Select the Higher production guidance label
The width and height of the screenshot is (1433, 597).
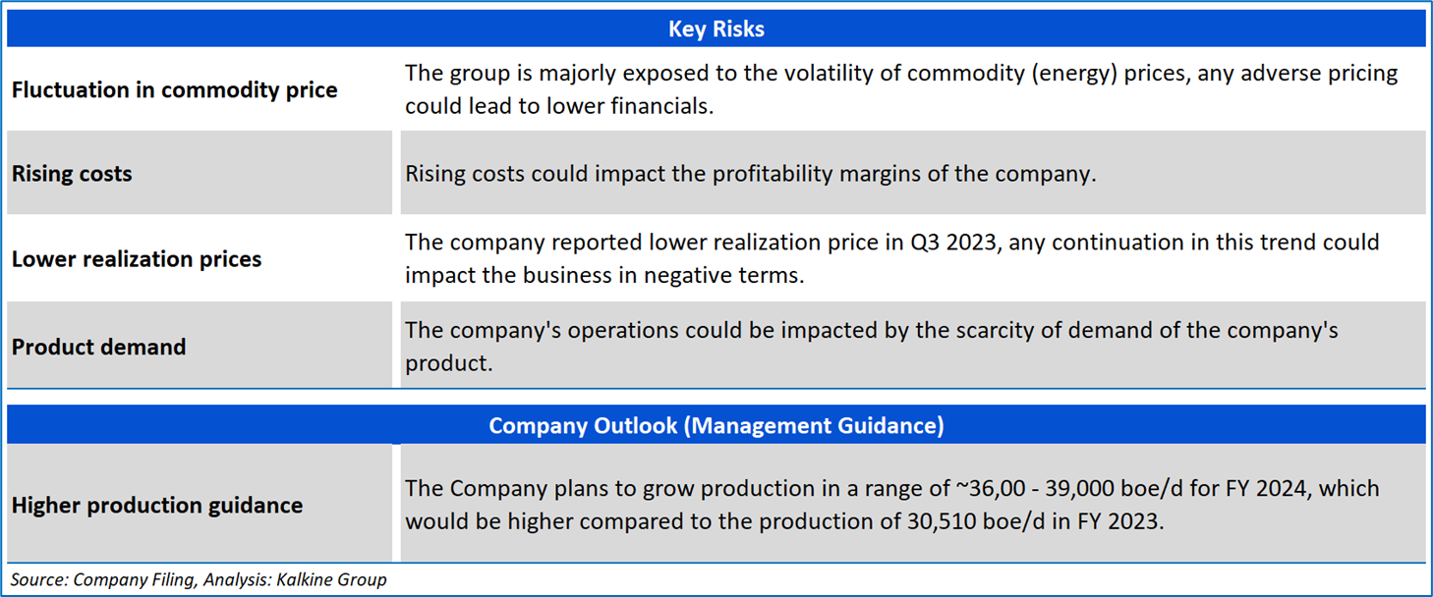pyautogui.click(x=157, y=506)
